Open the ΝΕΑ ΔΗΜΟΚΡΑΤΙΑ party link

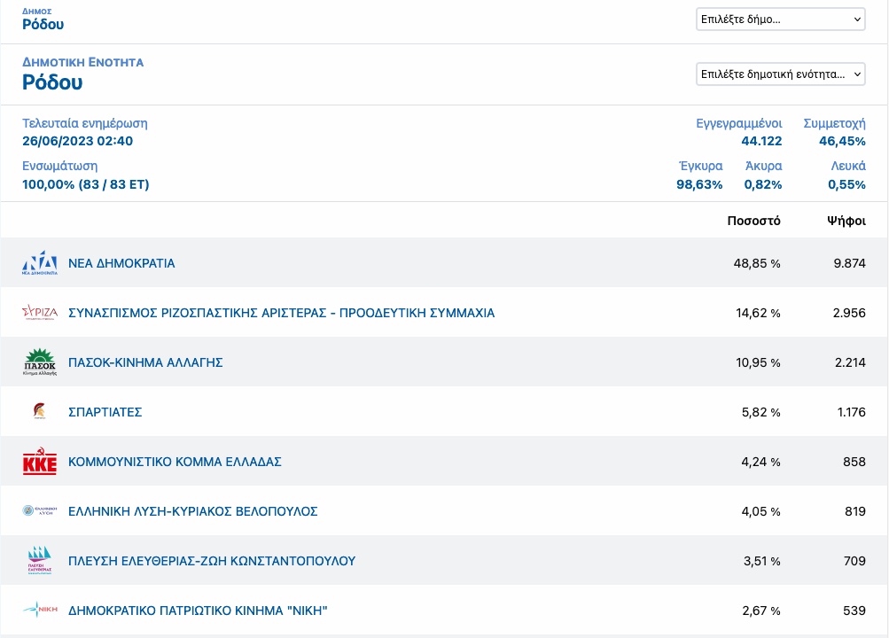coord(121,263)
